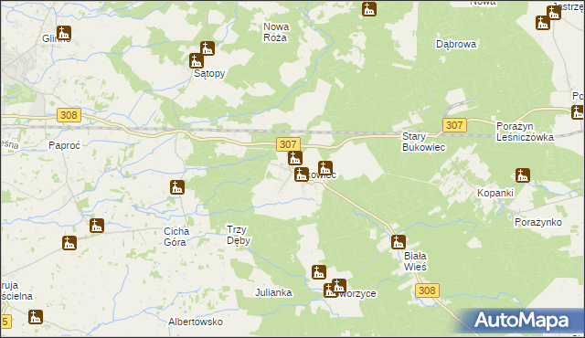Click the Nowa Róża village label

click(x=275, y=32)
